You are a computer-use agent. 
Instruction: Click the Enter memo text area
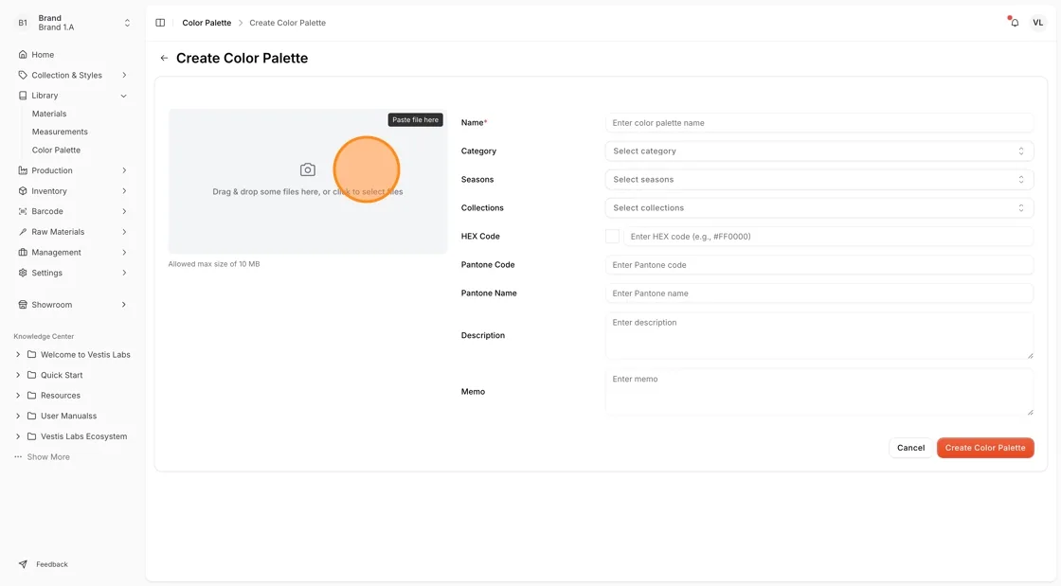pyautogui.click(x=818, y=392)
